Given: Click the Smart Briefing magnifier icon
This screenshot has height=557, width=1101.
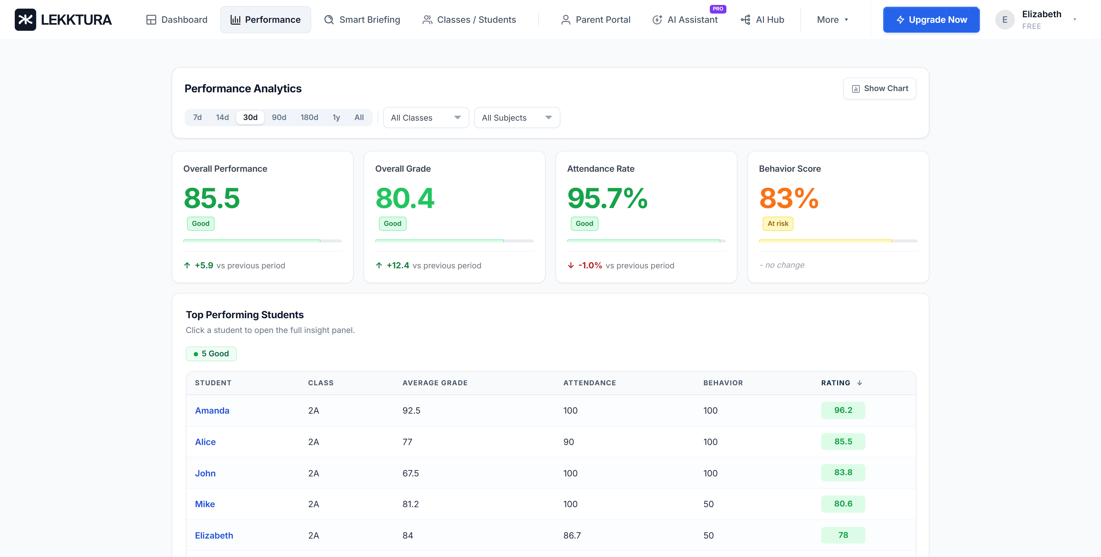Looking at the screenshot, I should (x=329, y=19).
